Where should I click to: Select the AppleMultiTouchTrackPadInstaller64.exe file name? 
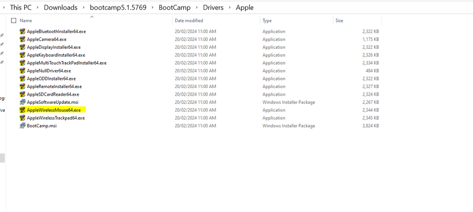67,63
